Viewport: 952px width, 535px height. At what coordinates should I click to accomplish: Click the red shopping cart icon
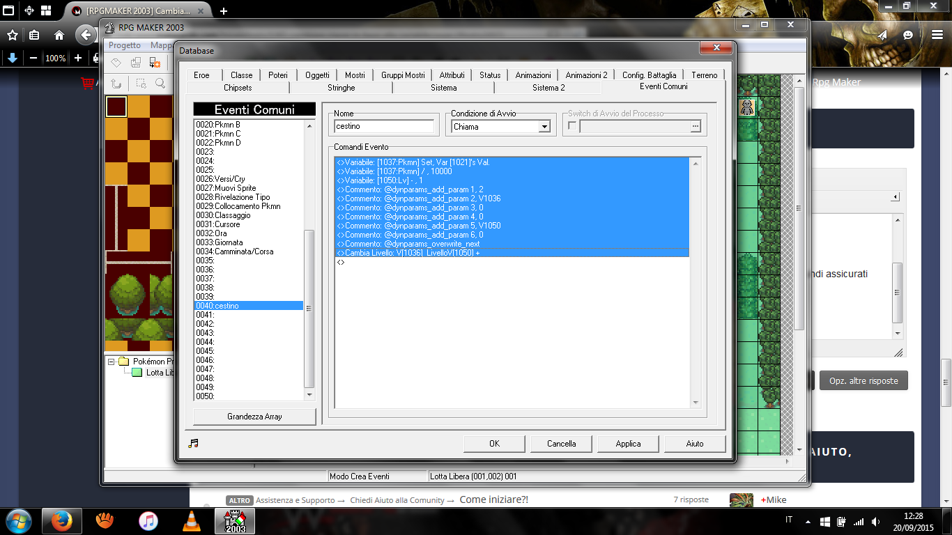point(87,84)
